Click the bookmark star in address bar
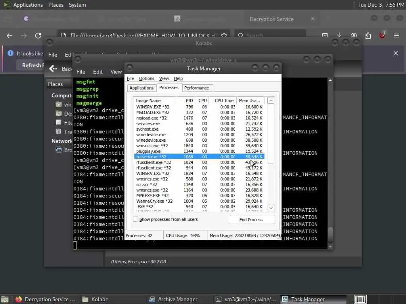Image resolution: width=406 pixels, height=304 pixels. click(x=224, y=35)
